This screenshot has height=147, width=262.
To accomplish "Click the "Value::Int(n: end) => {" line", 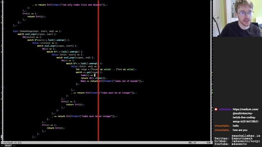I will click(x=86, y=66).
